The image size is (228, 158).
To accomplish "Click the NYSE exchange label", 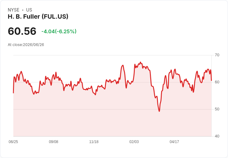I will tap(14, 10).
